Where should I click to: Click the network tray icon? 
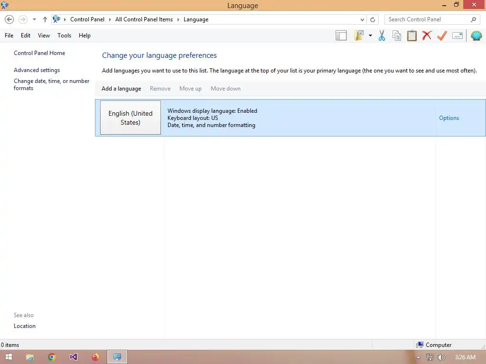430,357
